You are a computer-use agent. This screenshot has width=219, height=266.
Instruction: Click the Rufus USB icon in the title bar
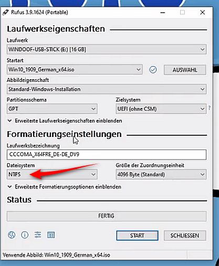[6, 13]
